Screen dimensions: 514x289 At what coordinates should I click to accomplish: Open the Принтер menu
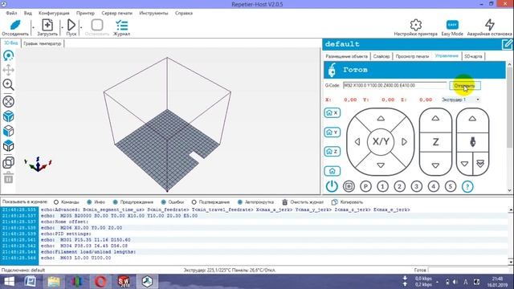tap(86, 13)
